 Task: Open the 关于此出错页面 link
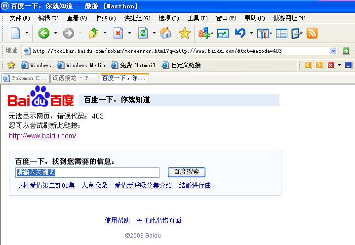[x=159, y=220]
